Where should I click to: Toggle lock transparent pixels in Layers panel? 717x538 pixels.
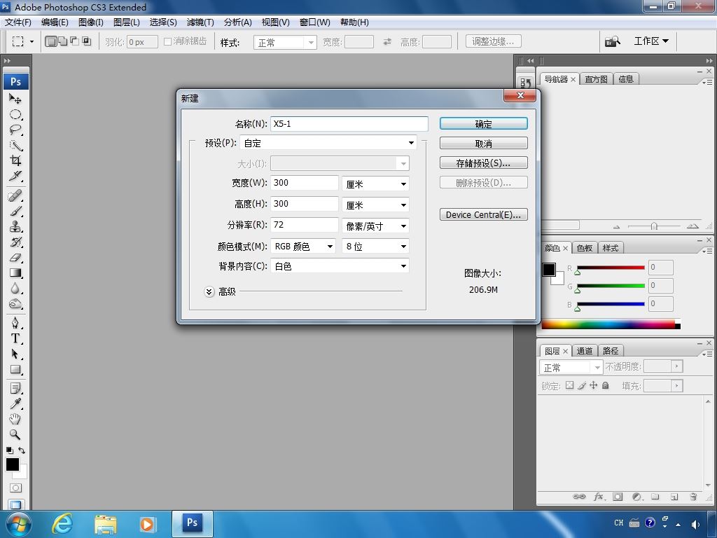coord(569,385)
